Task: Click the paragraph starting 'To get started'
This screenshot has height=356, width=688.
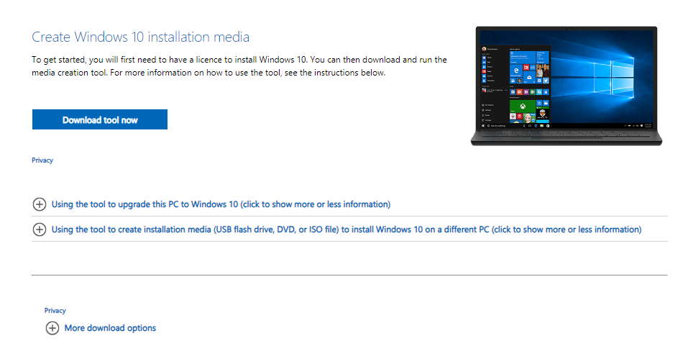Action: [x=239, y=66]
